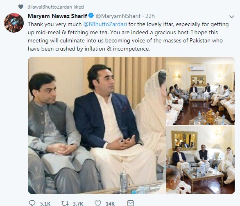This screenshot has height=206, width=240.
Task: Open the @BBhuttoZardari mention link
Action: point(105,24)
